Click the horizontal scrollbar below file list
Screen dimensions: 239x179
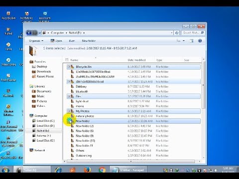131,161
